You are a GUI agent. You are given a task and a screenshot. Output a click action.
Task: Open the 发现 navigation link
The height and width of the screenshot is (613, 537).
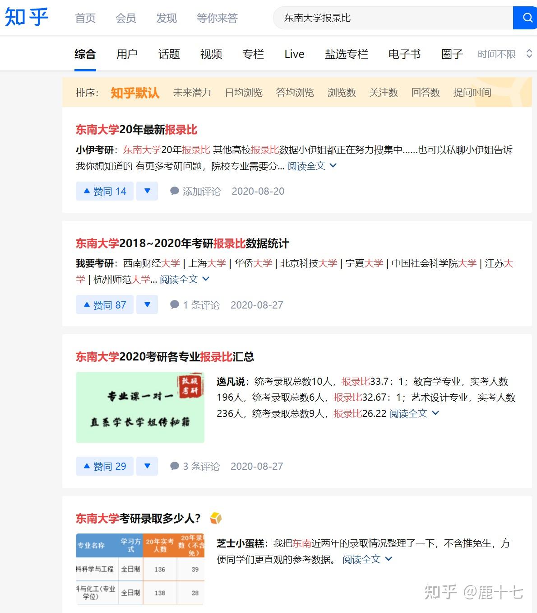pyautogui.click(x=167, y=18)
